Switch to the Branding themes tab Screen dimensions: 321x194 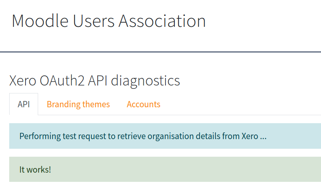[x=78, y=104]
